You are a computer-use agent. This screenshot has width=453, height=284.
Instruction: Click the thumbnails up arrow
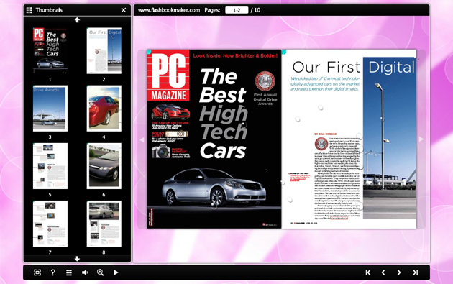[77, 20]
